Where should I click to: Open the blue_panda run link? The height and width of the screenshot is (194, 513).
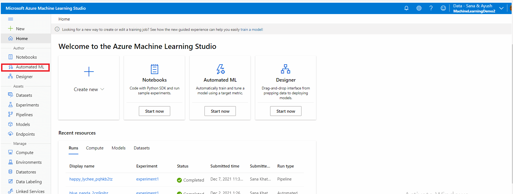[x=89, y=192]
